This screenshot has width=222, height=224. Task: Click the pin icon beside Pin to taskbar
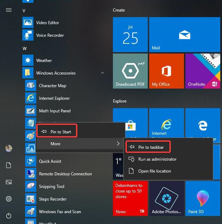tap(131, 147)
